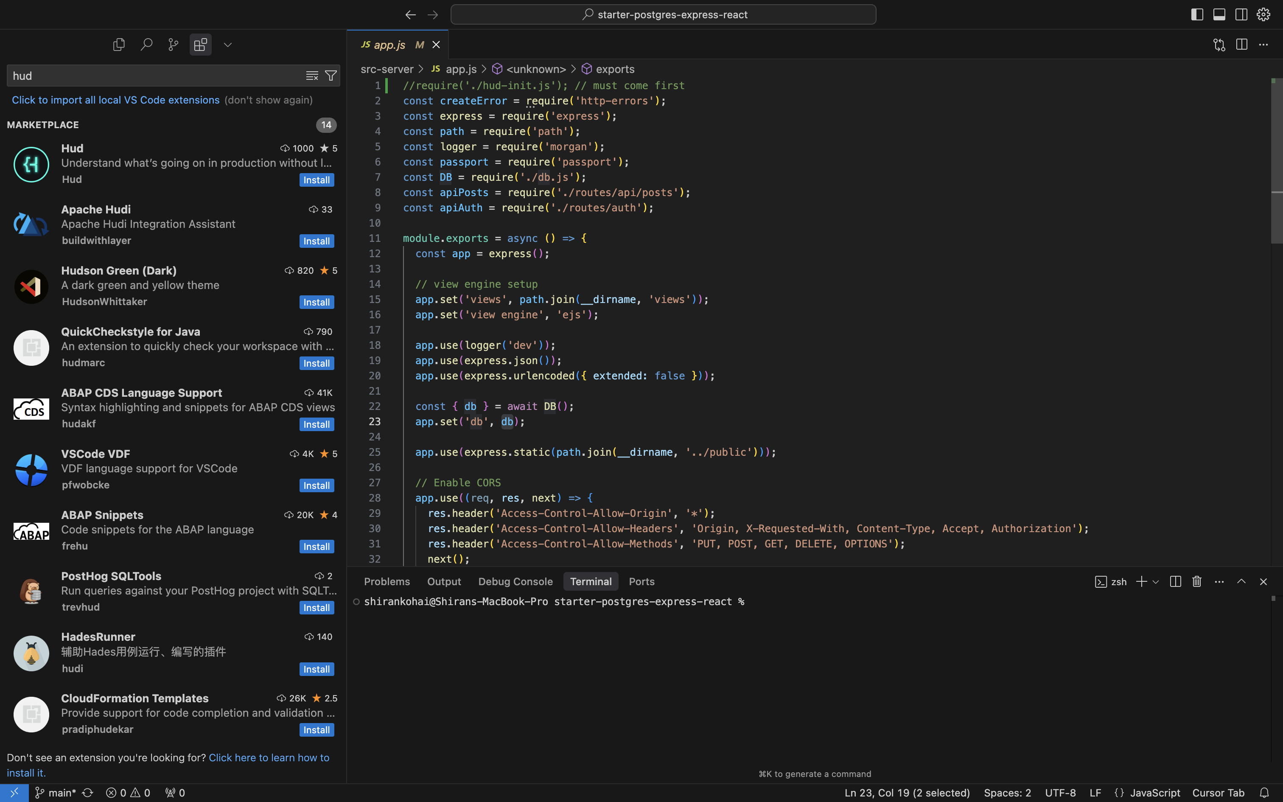Toggle the secondary sidebar layout
The image size is (1283, 802).
[1241, 14]
